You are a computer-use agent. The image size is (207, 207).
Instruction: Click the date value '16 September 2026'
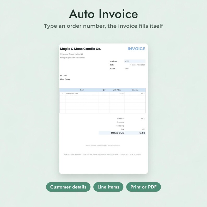coord(137,65)
